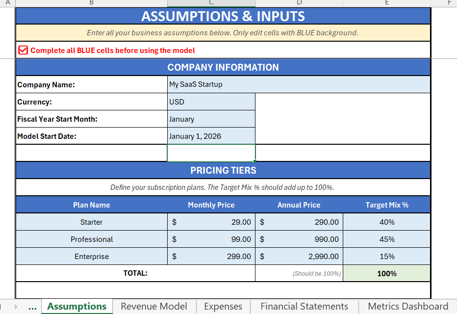Switch to the Revenue Model sheet tab
Image resolution: width=457 pixels, height=314 pixels.
[x=153, y=307]
